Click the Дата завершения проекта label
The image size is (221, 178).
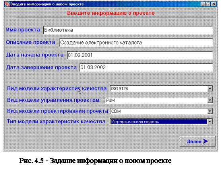[41, 68]
